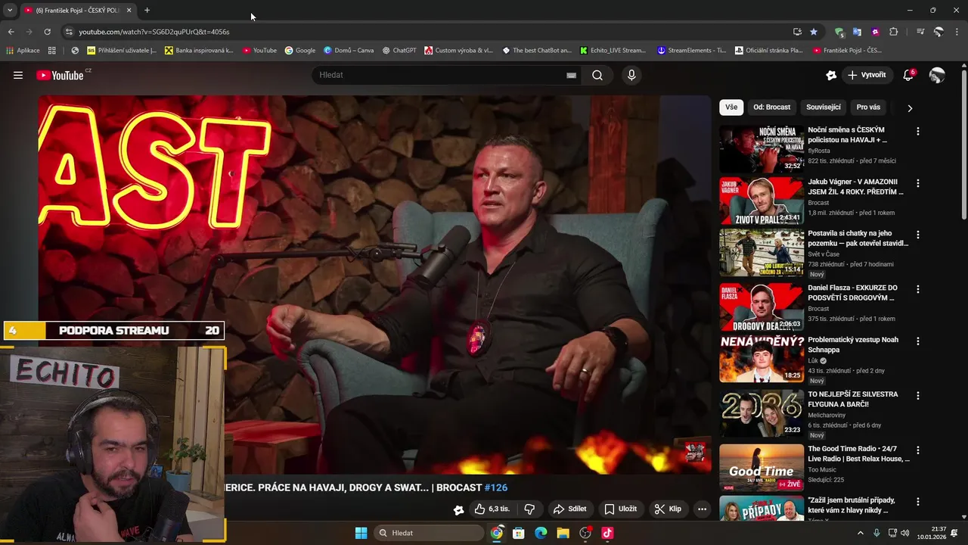Screen dimensions: 968x545
Task: Reload the page in the browser
Action: [x=47, y=32]
